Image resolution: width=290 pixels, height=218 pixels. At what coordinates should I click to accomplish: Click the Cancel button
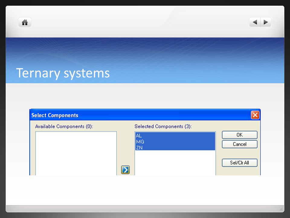point(240,144)
